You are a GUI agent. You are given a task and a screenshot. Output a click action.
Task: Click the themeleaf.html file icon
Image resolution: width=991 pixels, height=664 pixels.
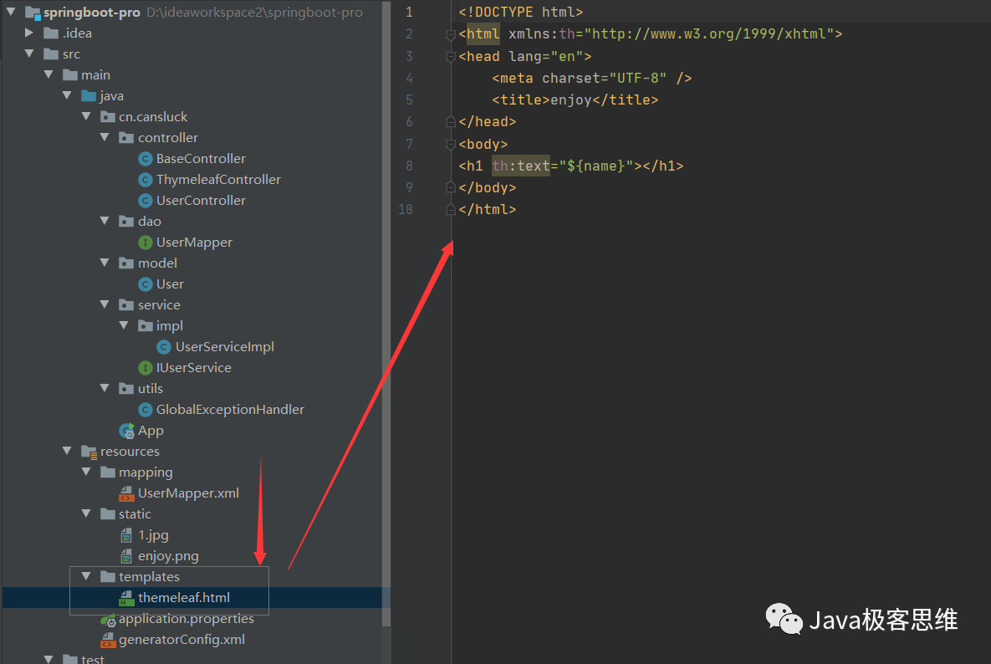click(x=126, y=598)
